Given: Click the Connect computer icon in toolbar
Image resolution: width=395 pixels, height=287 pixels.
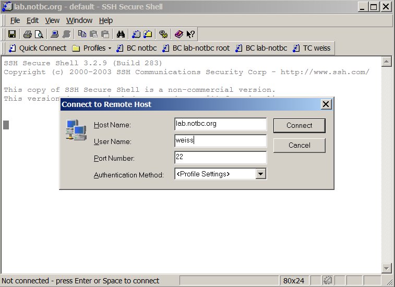Looking at the screenshot, I should click(54, 34).
